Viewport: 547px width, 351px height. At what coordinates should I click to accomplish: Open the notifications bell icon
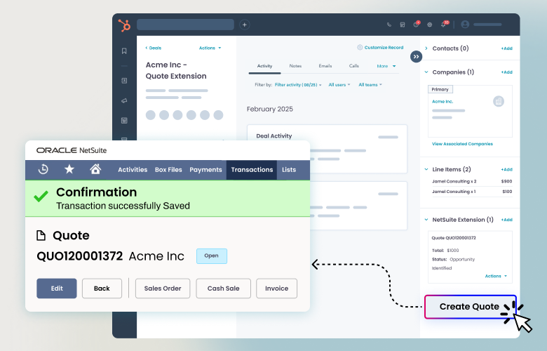point(444,25)
